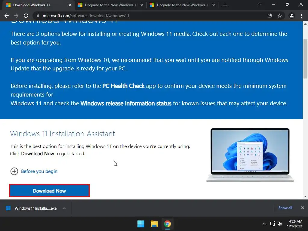
Task: Close the downloads bar
Action: click(x=303, y=208)
